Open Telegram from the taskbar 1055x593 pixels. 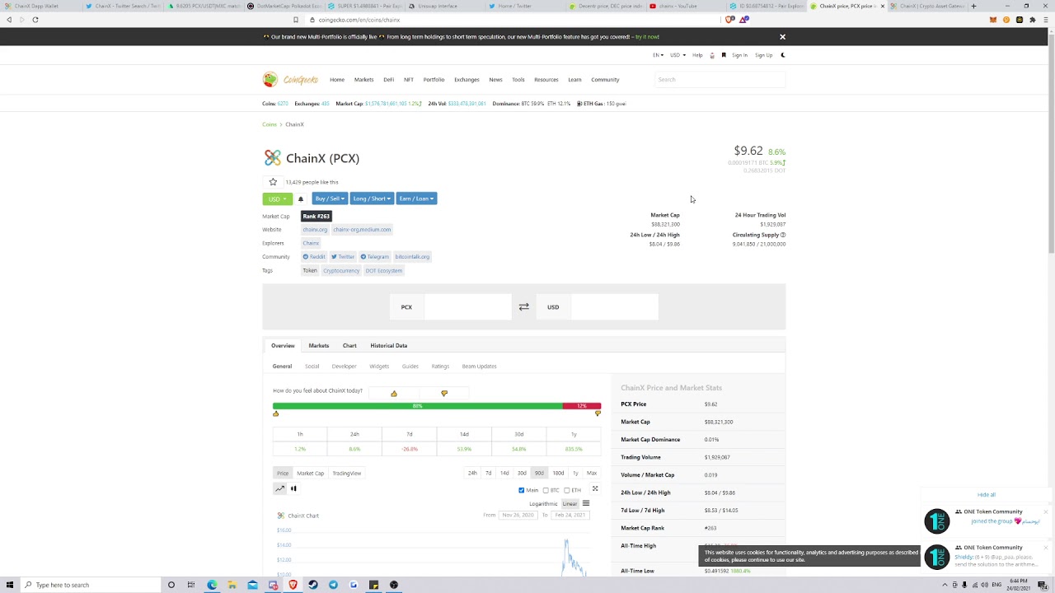click(333, 585)
